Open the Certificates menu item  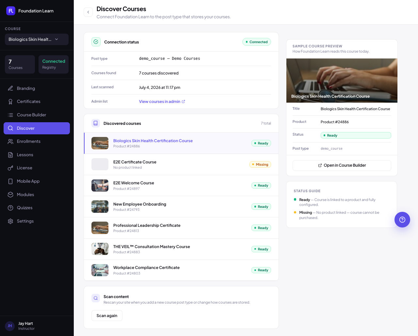37,102
